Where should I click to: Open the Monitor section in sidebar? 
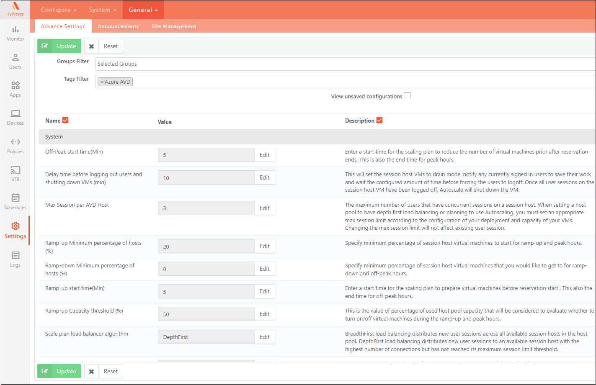point(15,33)
